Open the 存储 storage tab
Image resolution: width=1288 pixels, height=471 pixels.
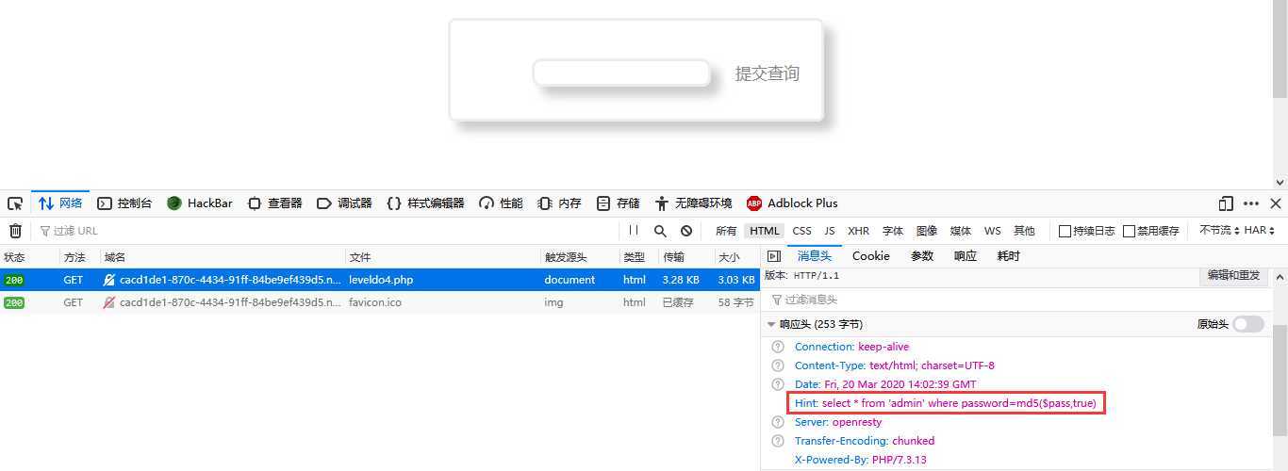tap(619, 203)
